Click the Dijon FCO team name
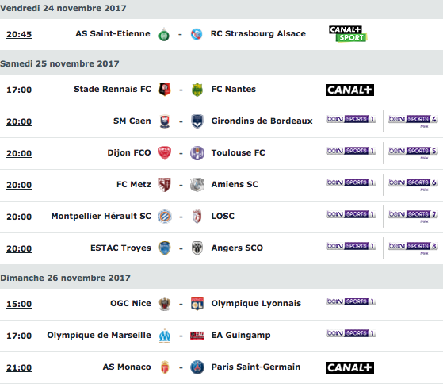 (x=129, y=152)
